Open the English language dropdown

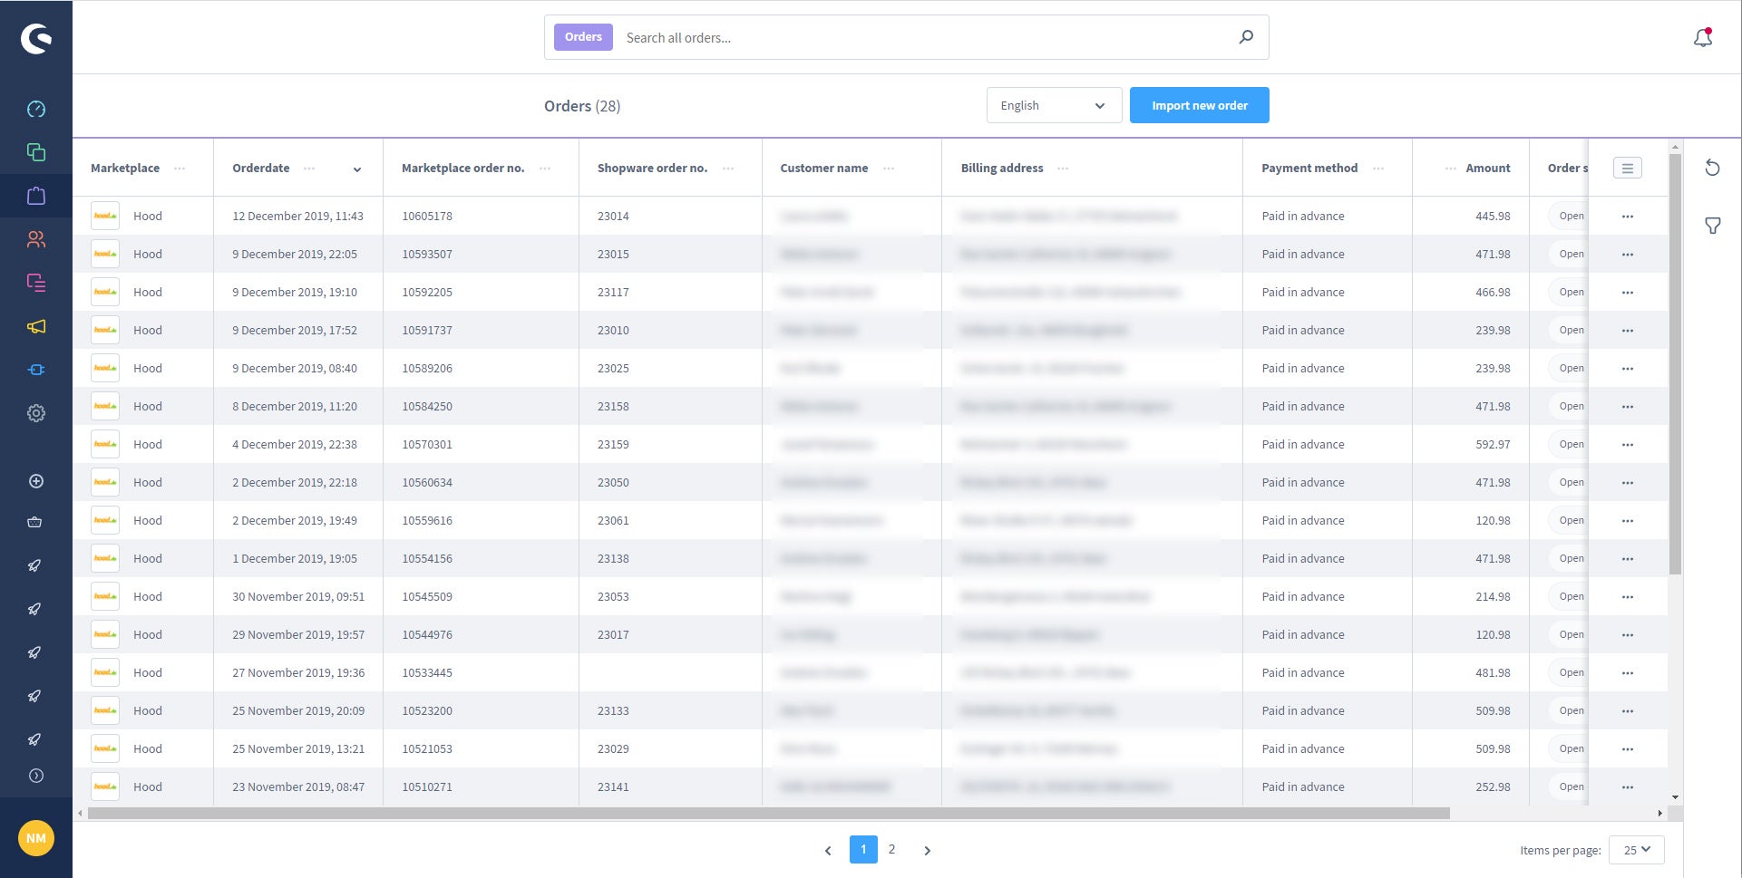[x=1054, y=105]
